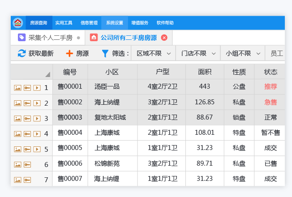Click the video play icon in row 3
292x197 pixels.
(37, 118)
